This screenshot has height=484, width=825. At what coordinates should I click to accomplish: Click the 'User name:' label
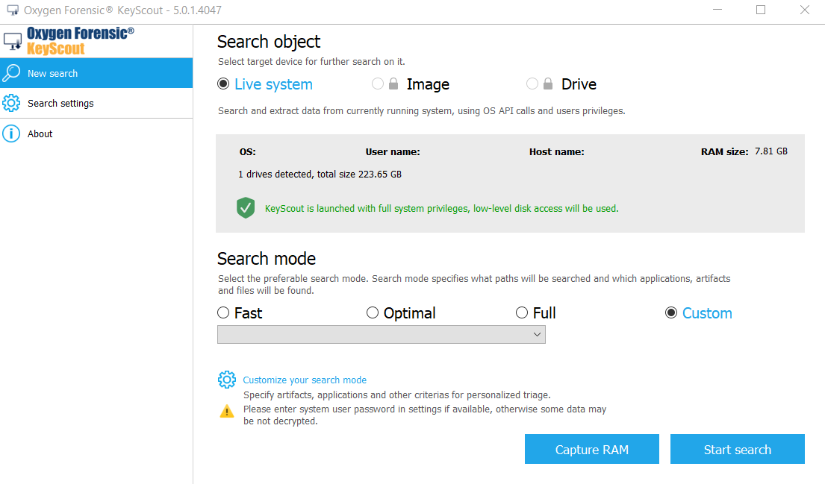[x=393, y=152]
